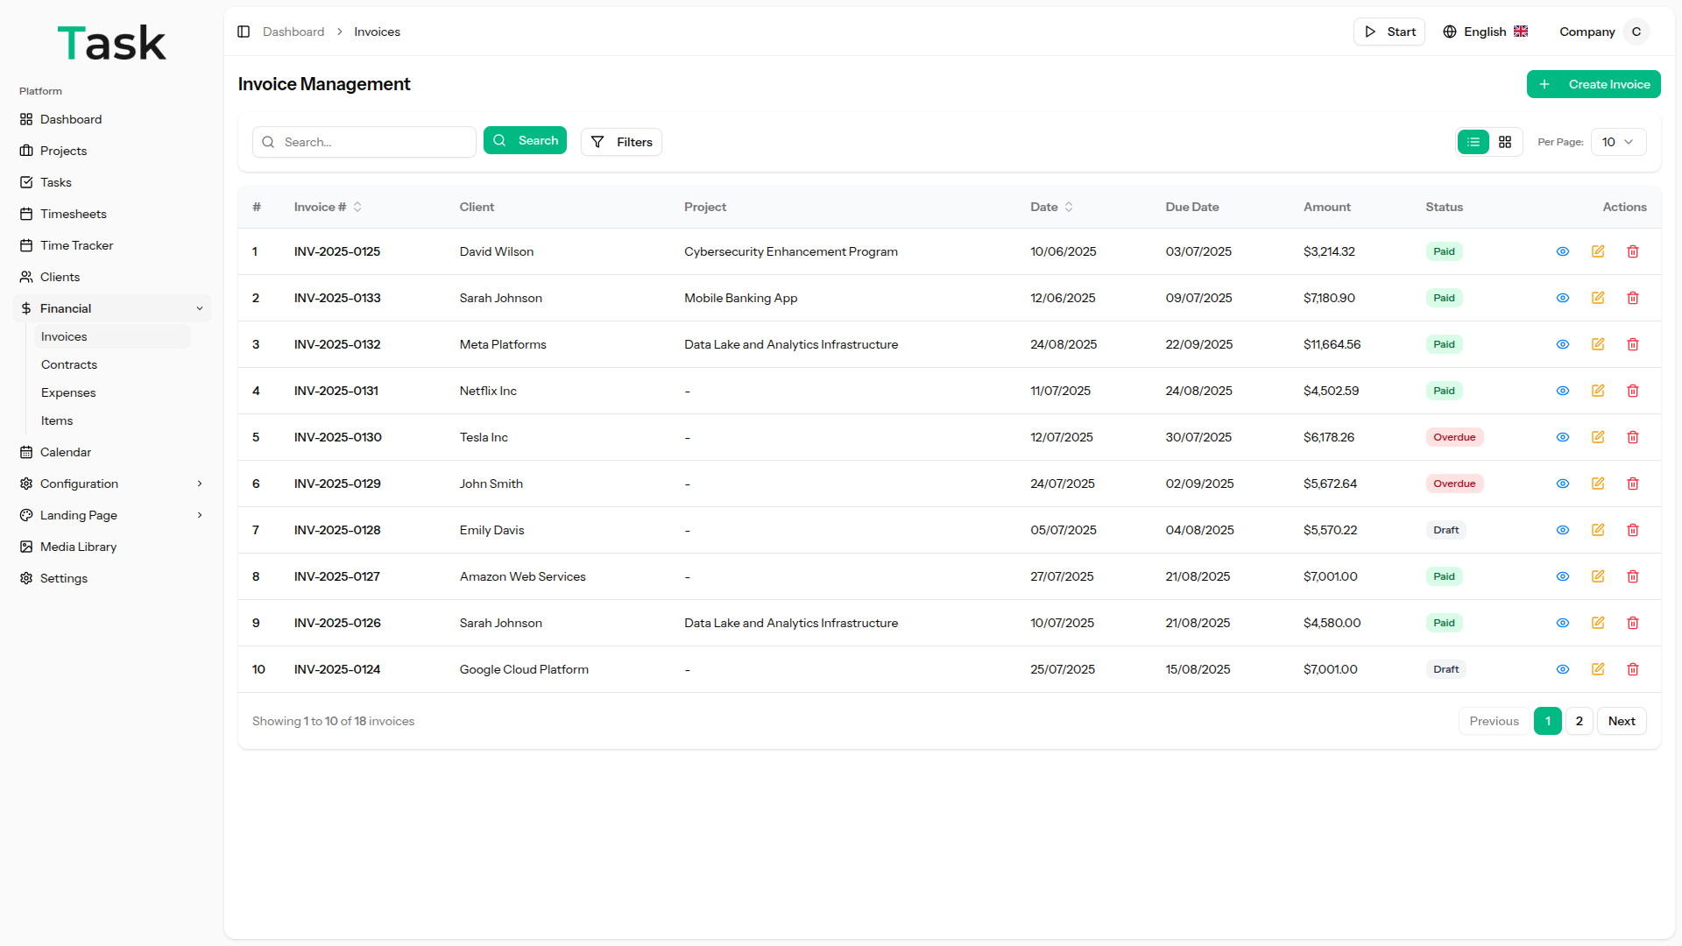Image resolution: width=1682 pixels, height=946 pixels.
Task: Click the company avatar C icon
Action: 1636,32
